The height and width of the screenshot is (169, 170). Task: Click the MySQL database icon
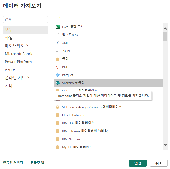coord(57,147)
